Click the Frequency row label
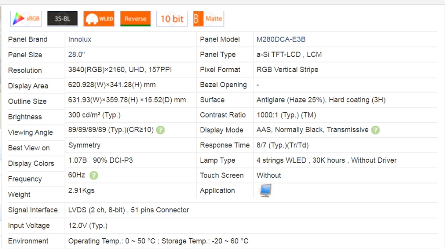 tap(25, 179)
